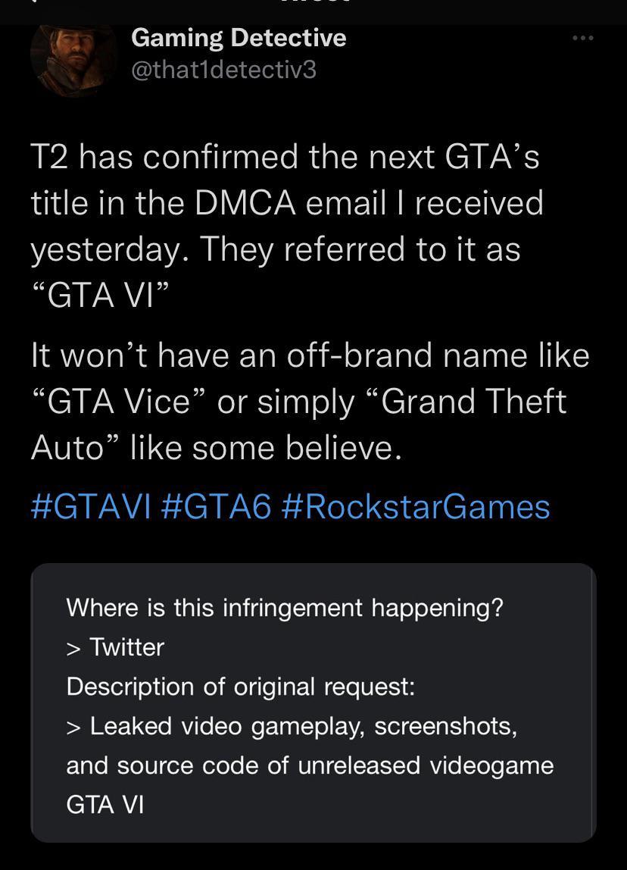Tap the final "GTA VI" line in image
This screenshot has height=870, width=627.
pyautogui.click(x=104, y=805)
